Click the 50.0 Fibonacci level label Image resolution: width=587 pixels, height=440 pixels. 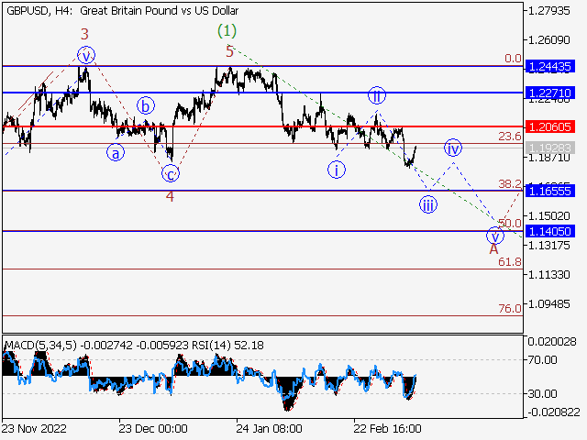tap(510, 224)
